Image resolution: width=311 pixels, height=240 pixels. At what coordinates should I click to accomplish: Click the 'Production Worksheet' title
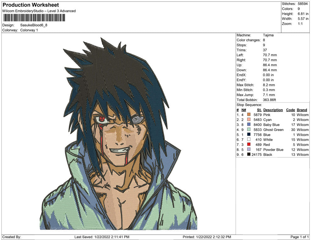click(x=31, y=5)
